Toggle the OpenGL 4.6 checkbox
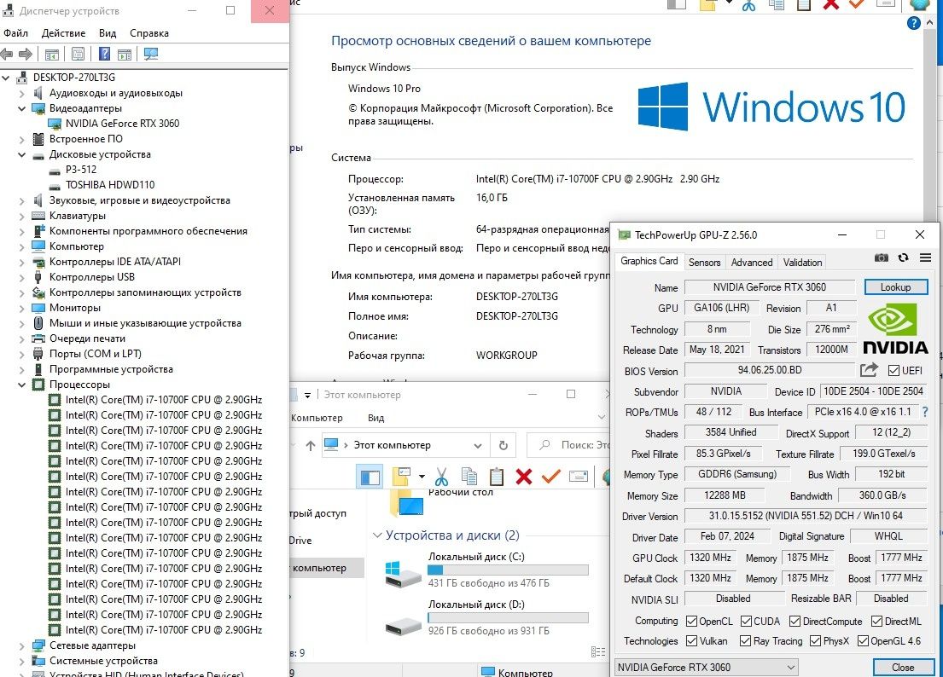Image resolution: width=943 pixels, height=677 pixels. click(863, 641)
